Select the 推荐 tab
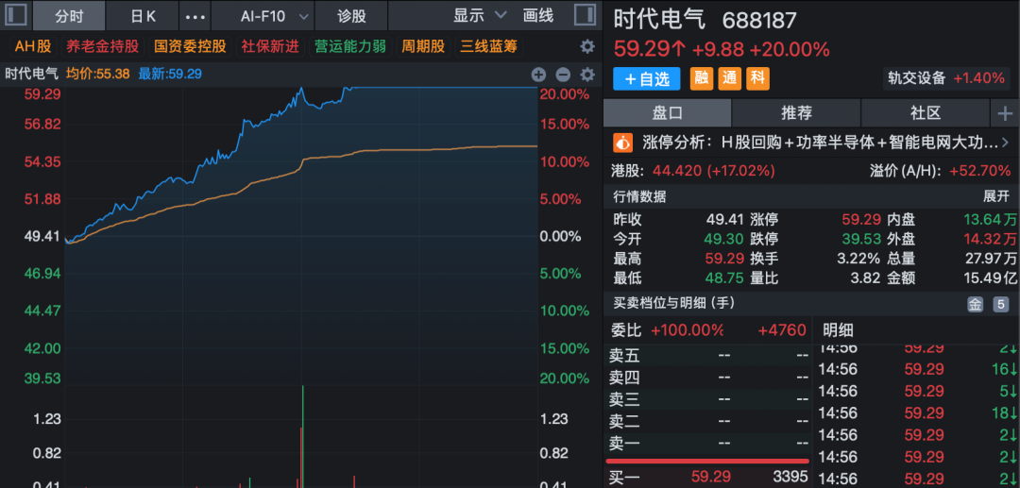The width and height of the screenshot is (1020, 488). point(796,113)
